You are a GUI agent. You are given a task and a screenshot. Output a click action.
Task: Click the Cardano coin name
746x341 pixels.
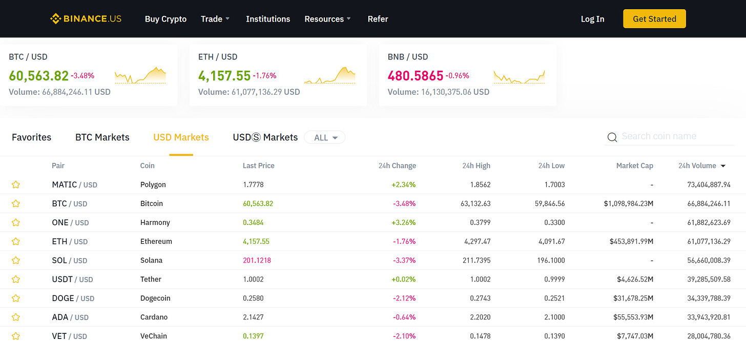(154, 317)
